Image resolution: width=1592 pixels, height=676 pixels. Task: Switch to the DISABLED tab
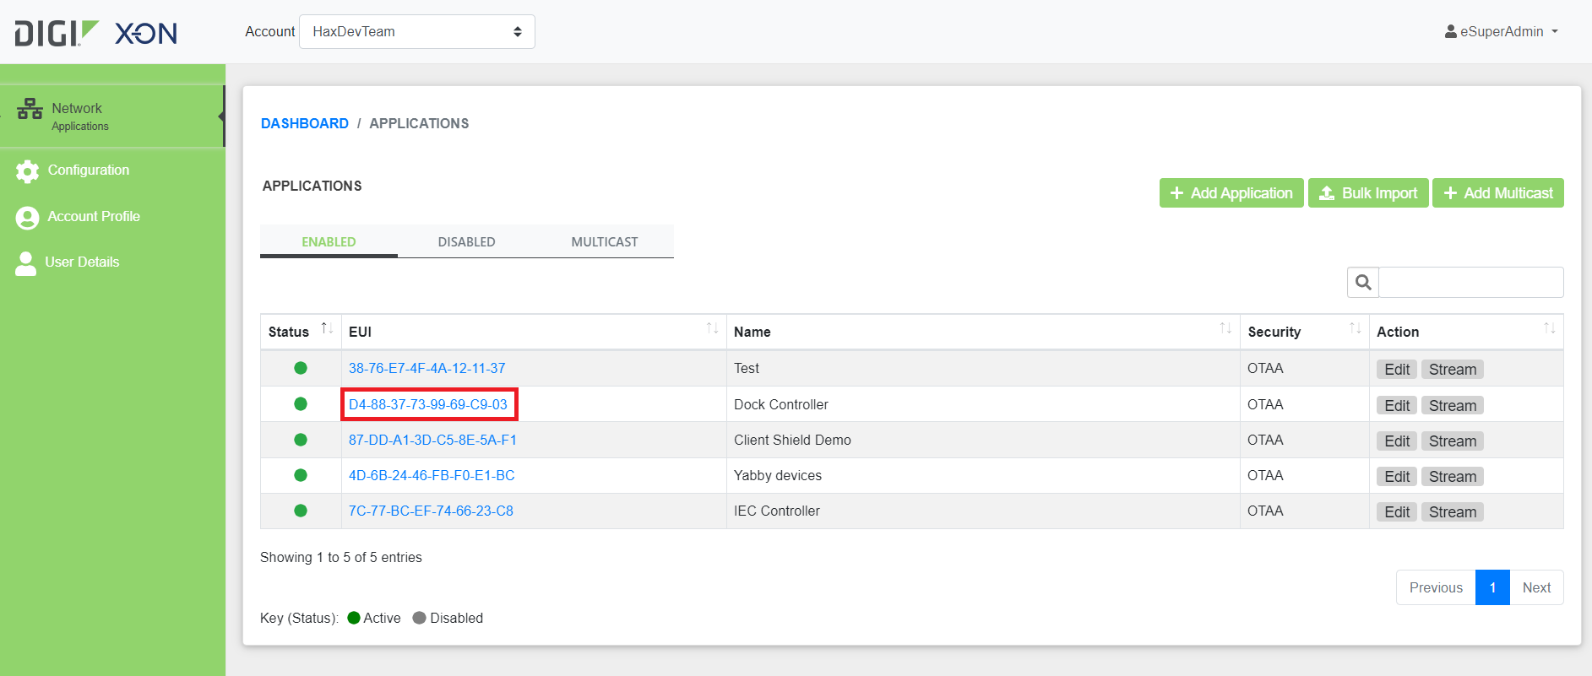coord(466,241)
